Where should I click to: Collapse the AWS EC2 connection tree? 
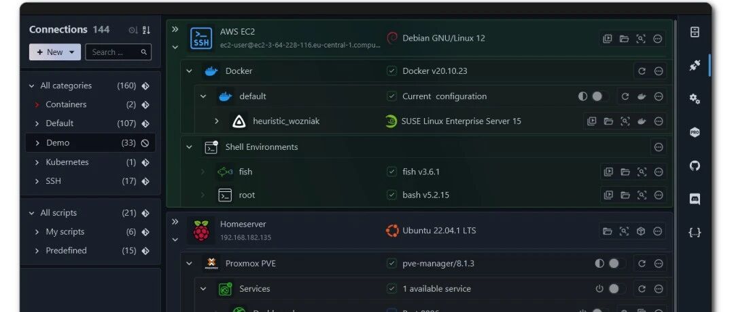tap(175, 47)
